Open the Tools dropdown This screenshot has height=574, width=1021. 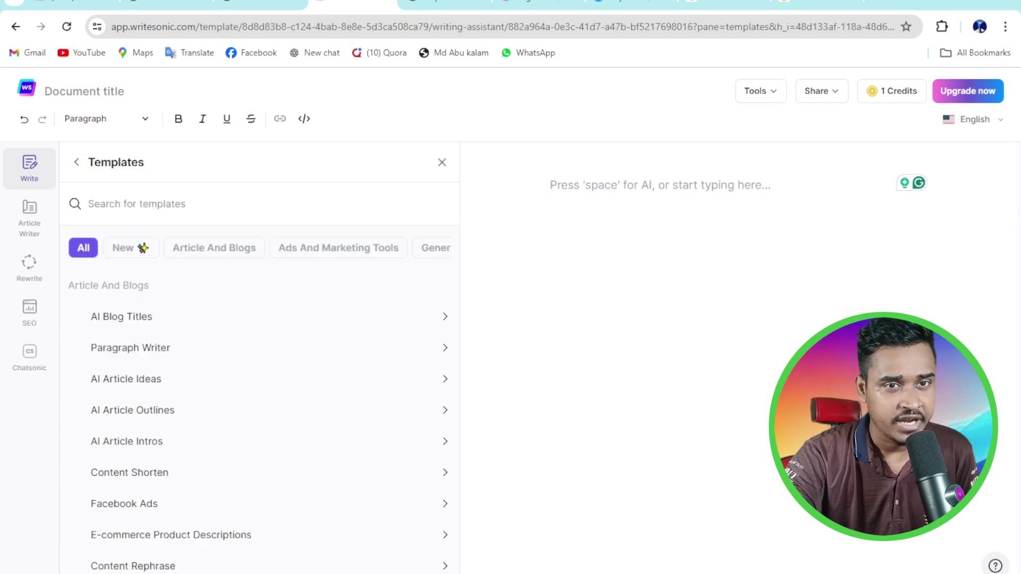coord(760,91)
